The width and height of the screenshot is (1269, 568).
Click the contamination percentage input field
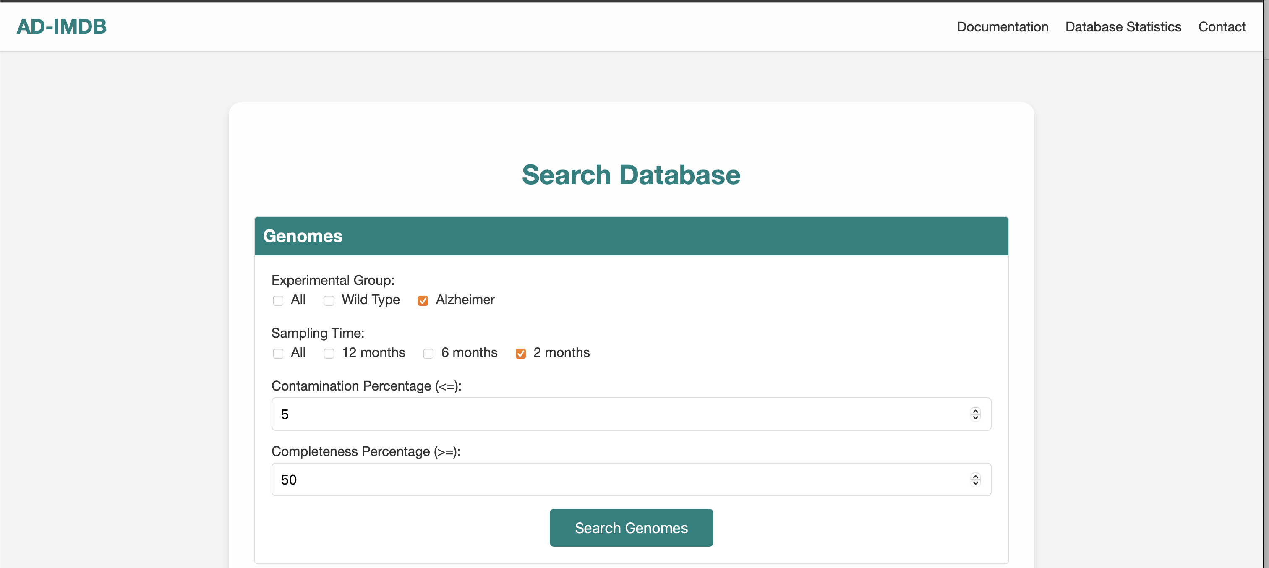point(591,414)
